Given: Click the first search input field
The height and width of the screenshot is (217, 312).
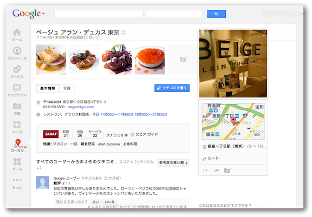Looking at the screenshot, I should tap(99, 14).
